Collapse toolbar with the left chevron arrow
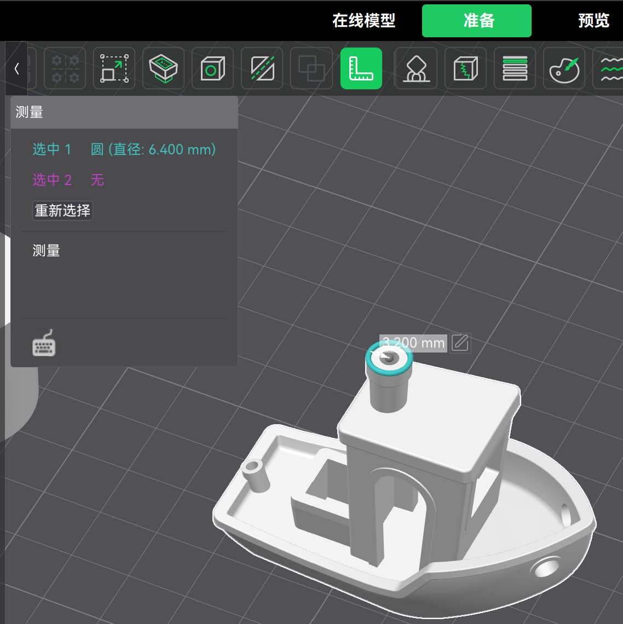Image resolution: width=623 pixels, height=624 pixels. (16, 68)
